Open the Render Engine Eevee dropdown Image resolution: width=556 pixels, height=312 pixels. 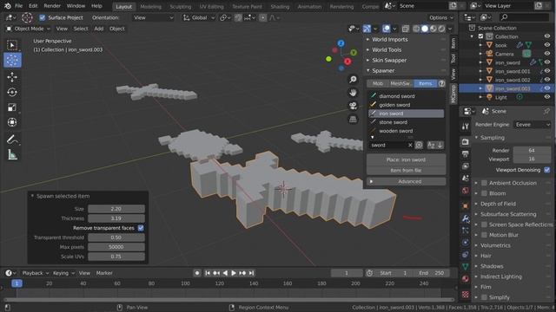(533, 125)
